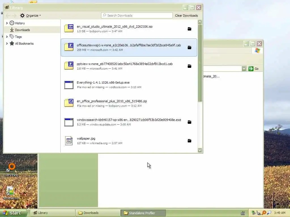The image size is (290, 217).
Task: Open Notepad++ desktop shortcut
Action: coord(11,193)
